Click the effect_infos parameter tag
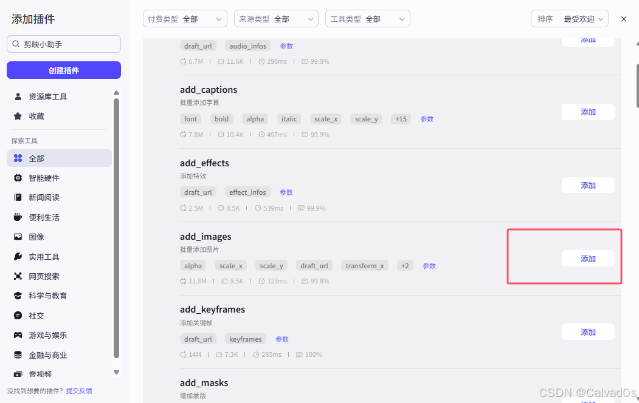 tap(247, 192)
